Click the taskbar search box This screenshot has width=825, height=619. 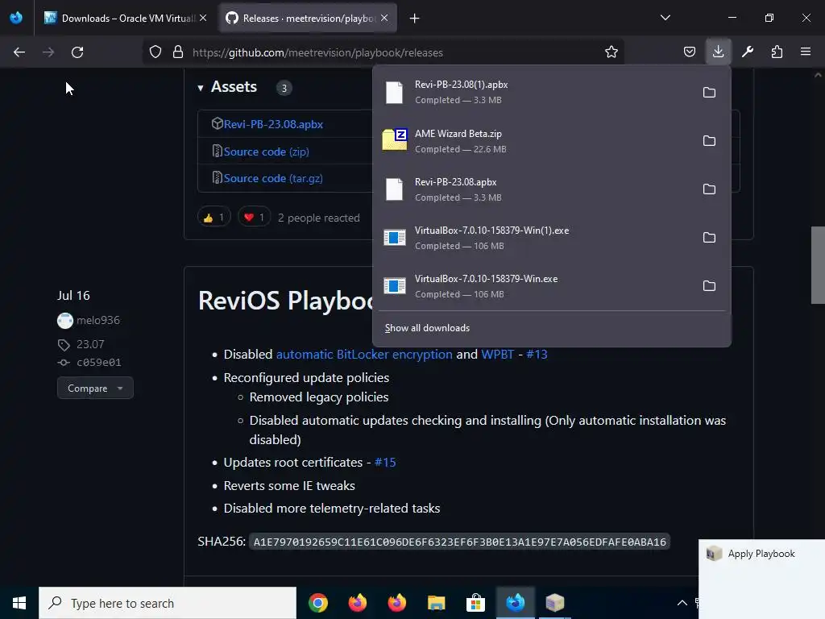point(168,603)
